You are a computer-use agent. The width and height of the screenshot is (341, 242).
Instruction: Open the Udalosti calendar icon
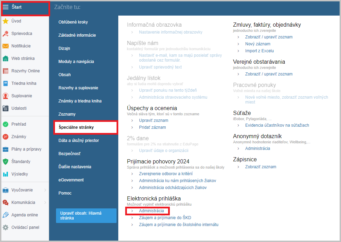[6, 108]
